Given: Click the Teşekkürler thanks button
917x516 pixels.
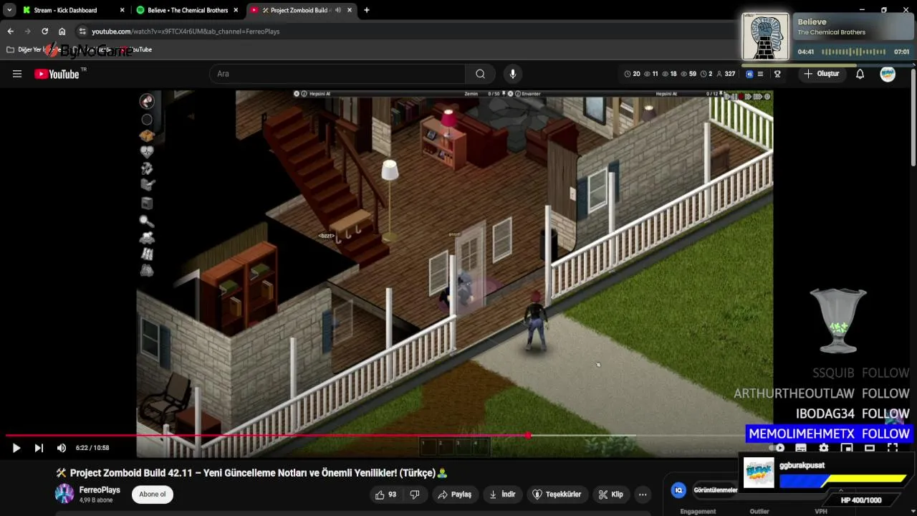Looking at the screenshot, I should 557,494.
